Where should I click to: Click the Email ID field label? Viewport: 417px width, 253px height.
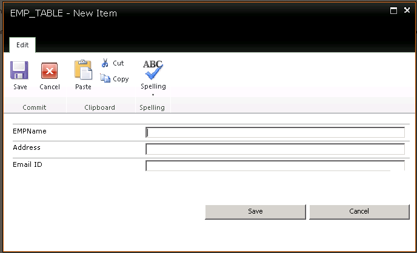pyautogui.click(x=27, y=164)
